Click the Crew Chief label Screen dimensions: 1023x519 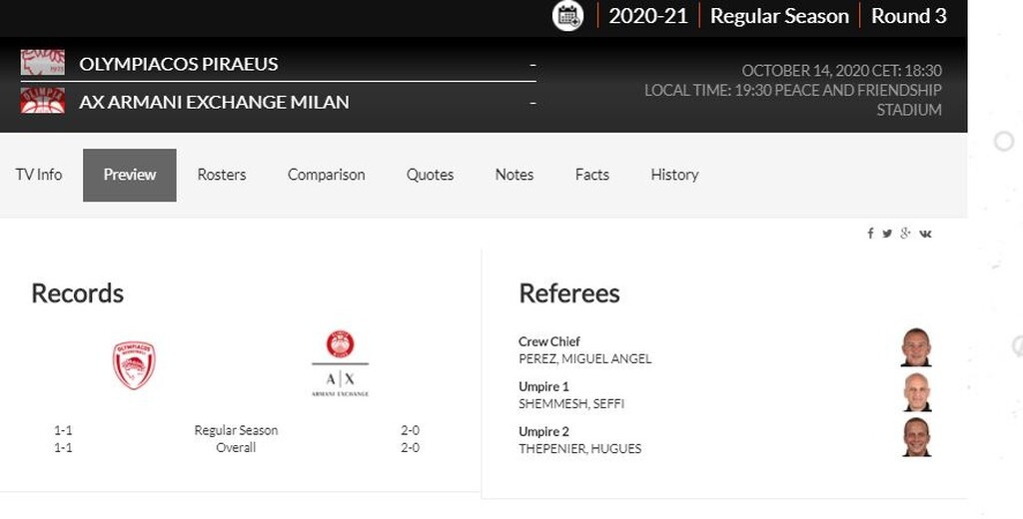click(x=549, y=341)
